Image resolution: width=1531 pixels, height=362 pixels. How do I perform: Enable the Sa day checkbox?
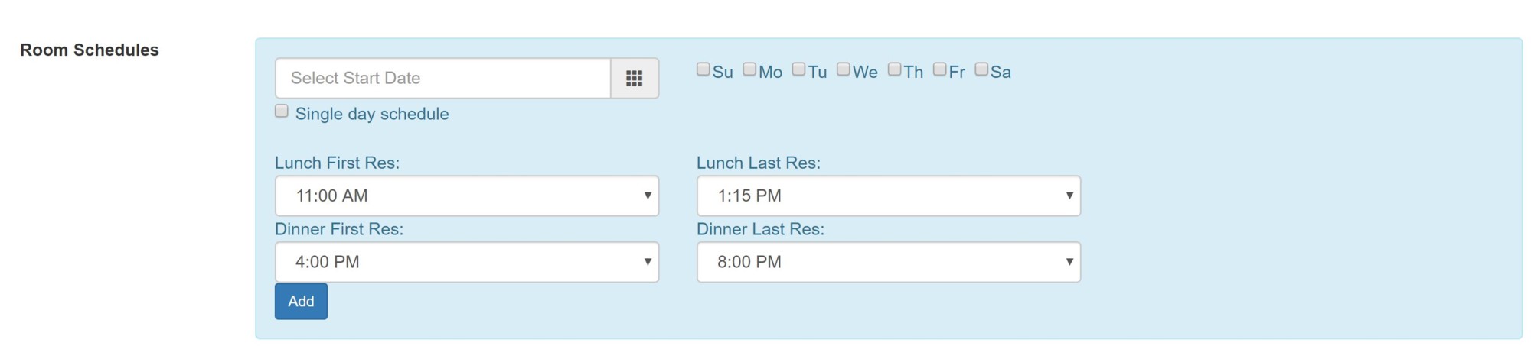point(981,69)
